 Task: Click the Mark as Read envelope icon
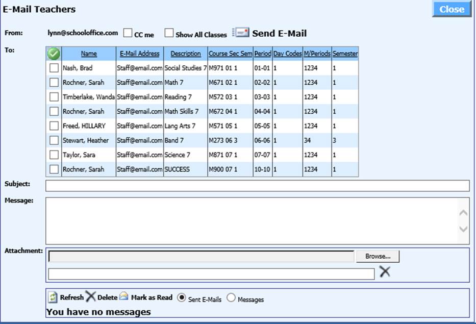(124, 297)
